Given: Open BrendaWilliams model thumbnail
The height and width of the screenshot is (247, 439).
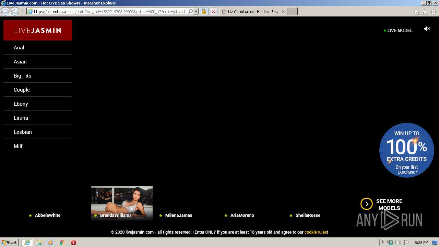Looking at the screenshot, I should [122, 203].
